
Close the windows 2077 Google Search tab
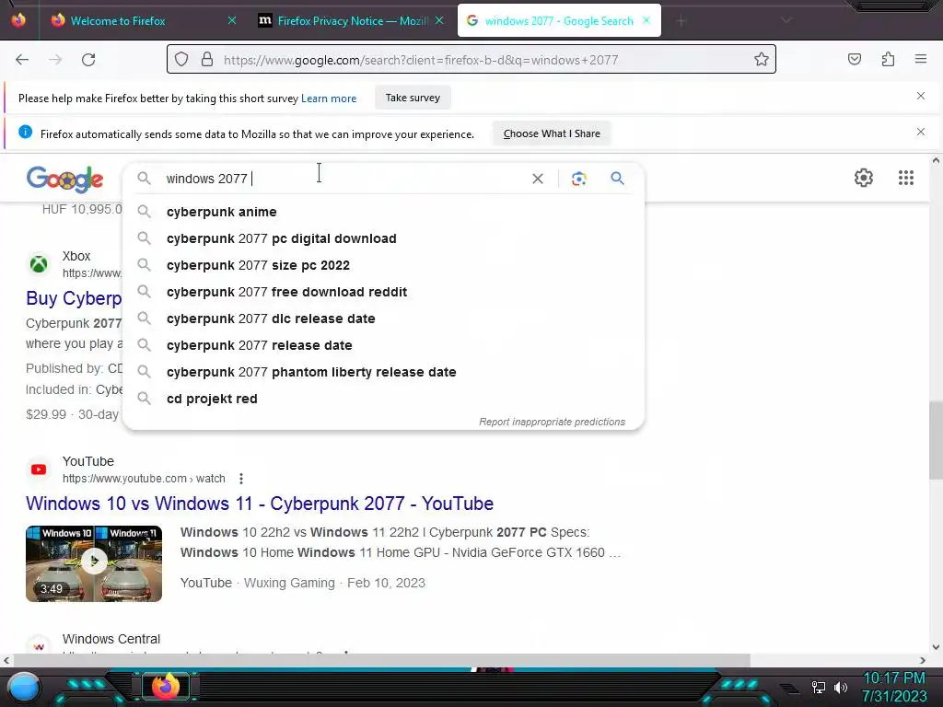pos(646,20)
